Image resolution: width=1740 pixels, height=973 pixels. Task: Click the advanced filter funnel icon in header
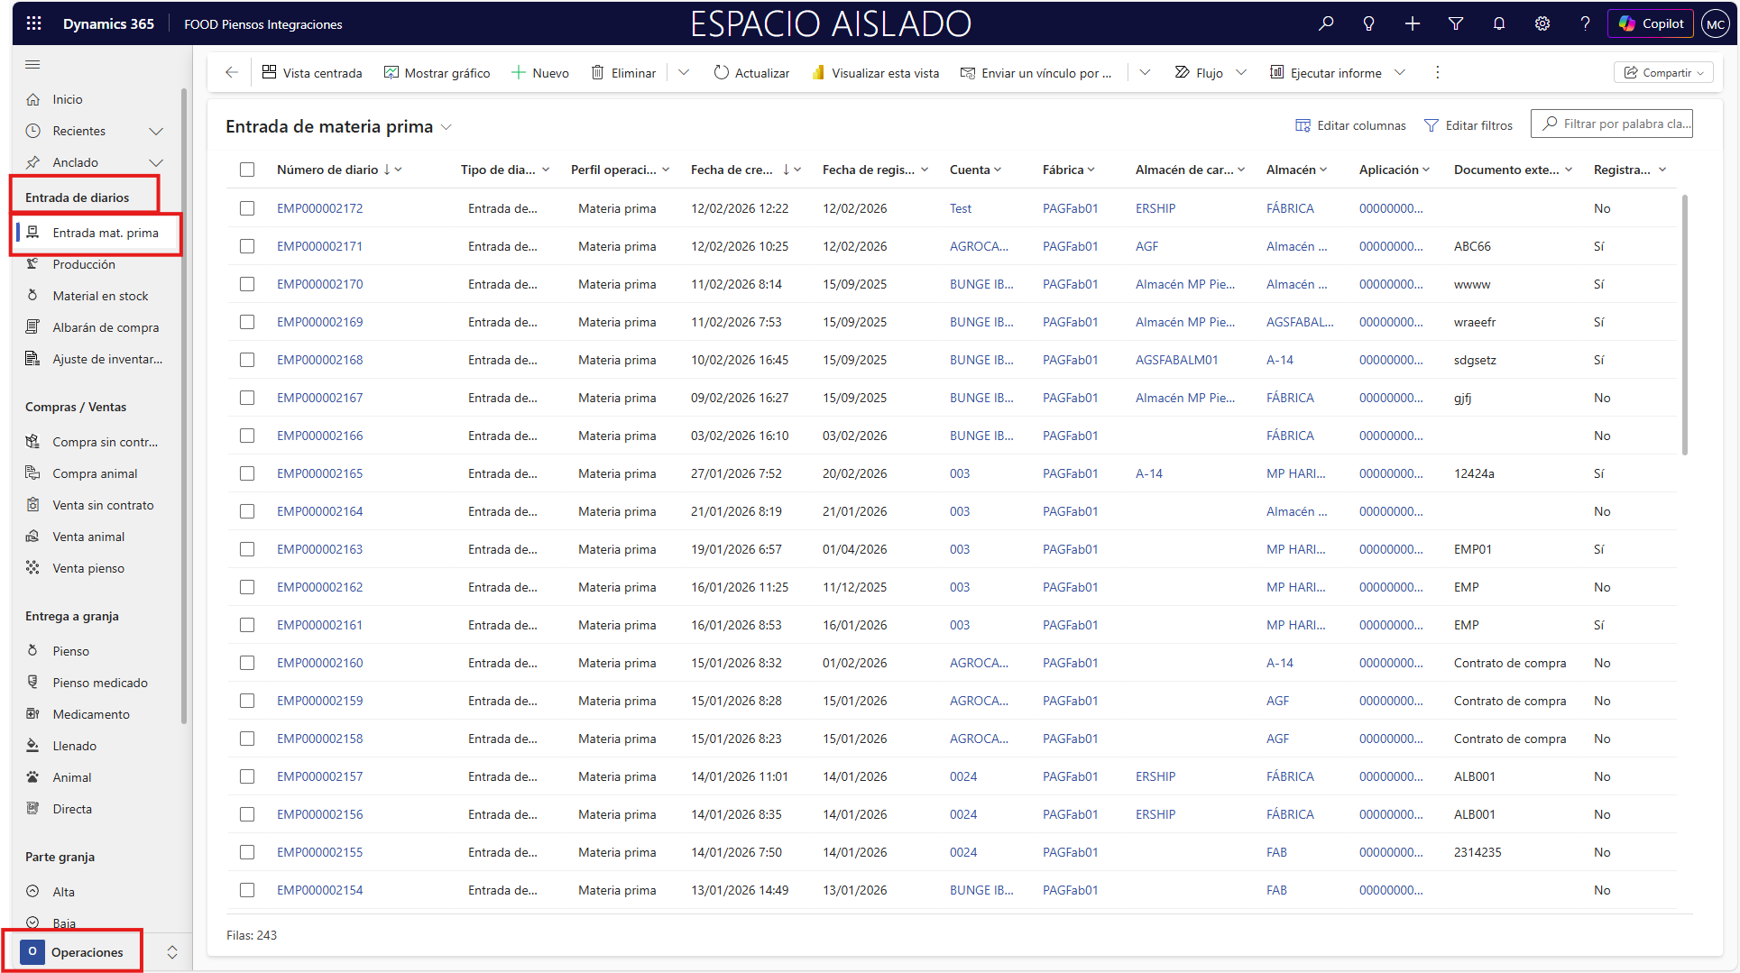tap(1455, 23)
